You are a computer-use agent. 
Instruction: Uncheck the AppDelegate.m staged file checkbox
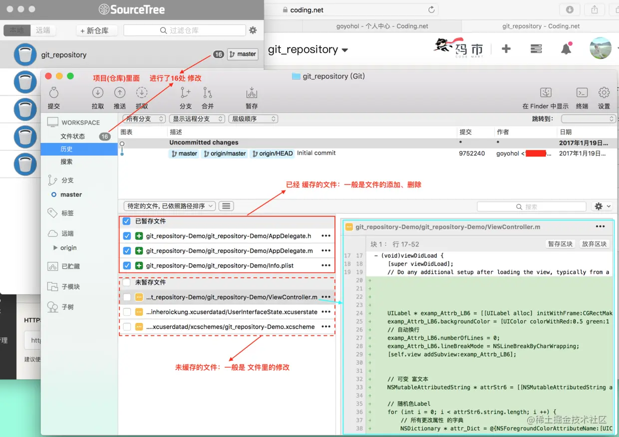coord(127,251)
